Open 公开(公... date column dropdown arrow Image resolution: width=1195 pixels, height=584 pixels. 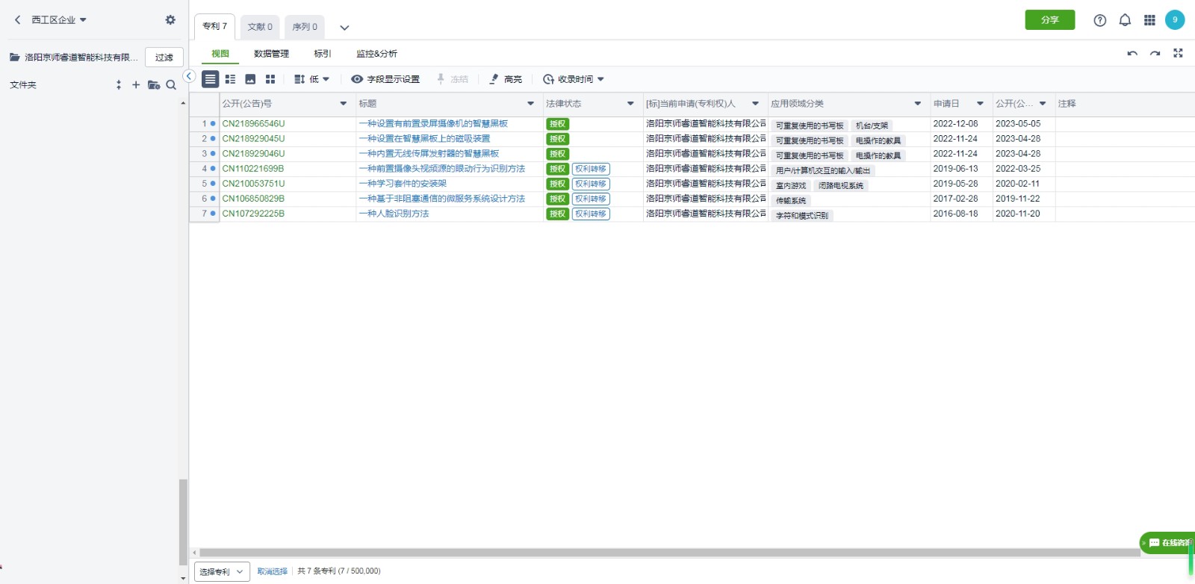pos(1043,104)
